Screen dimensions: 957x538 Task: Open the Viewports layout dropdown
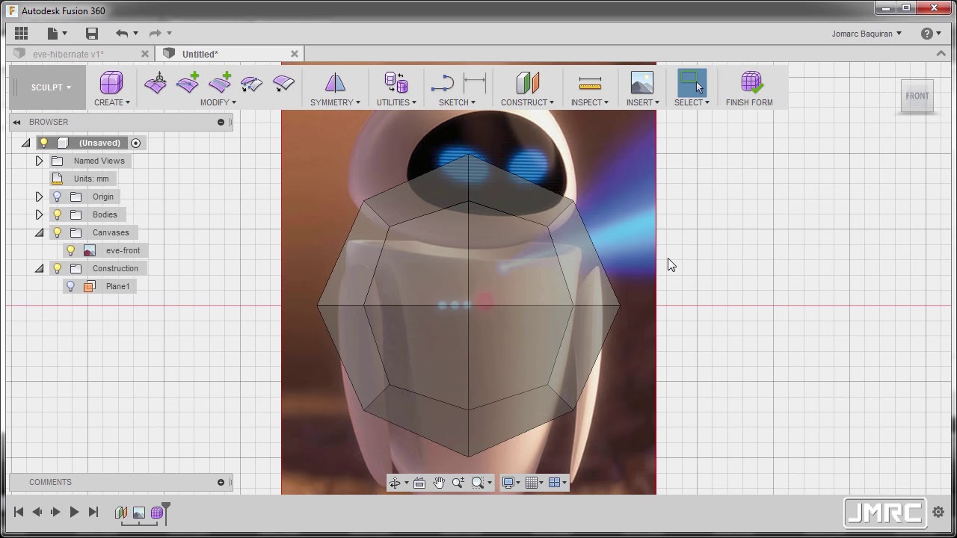tap(558, 483)
